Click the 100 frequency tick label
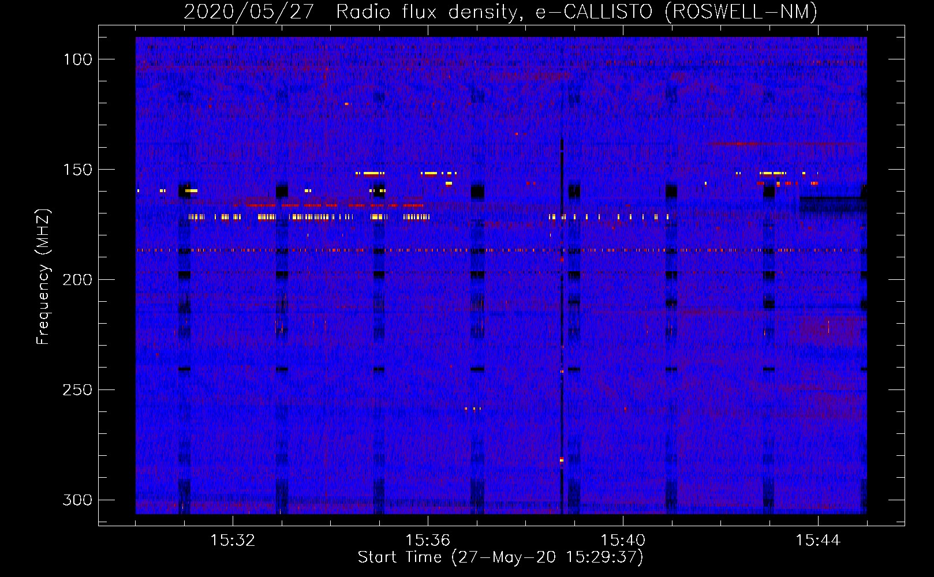Viewport: 934px width, 577px height. [77, 59]
